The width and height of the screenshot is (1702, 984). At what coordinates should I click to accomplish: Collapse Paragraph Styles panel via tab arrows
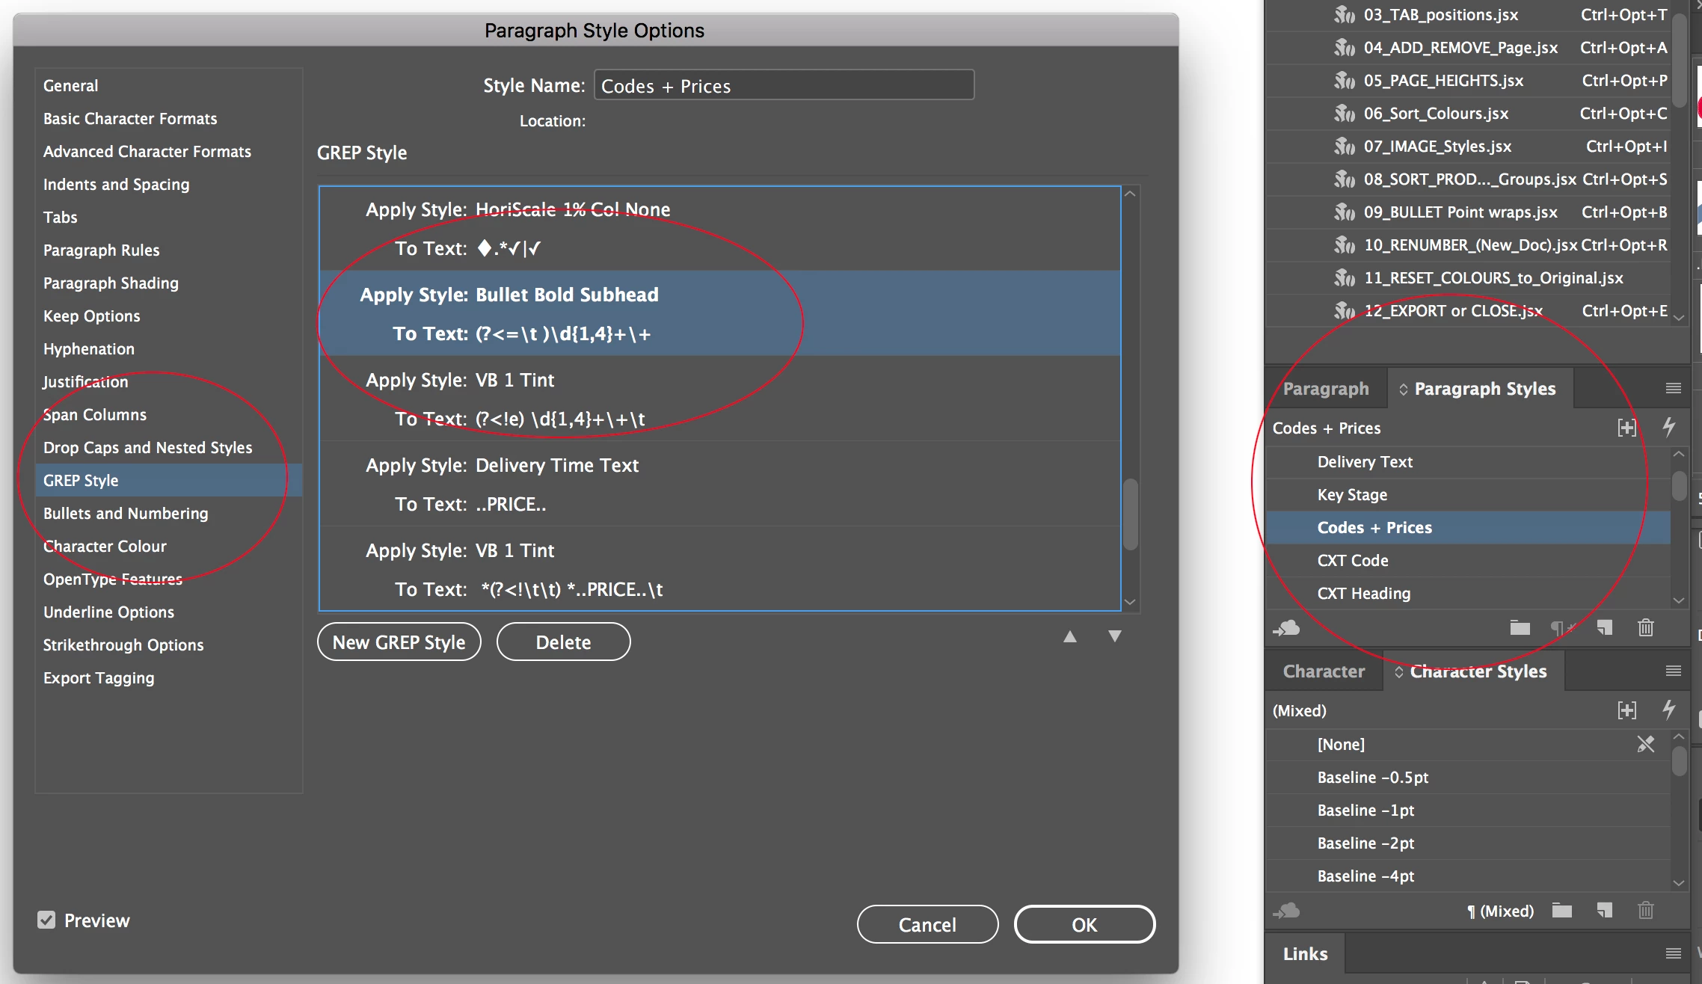1403,390
